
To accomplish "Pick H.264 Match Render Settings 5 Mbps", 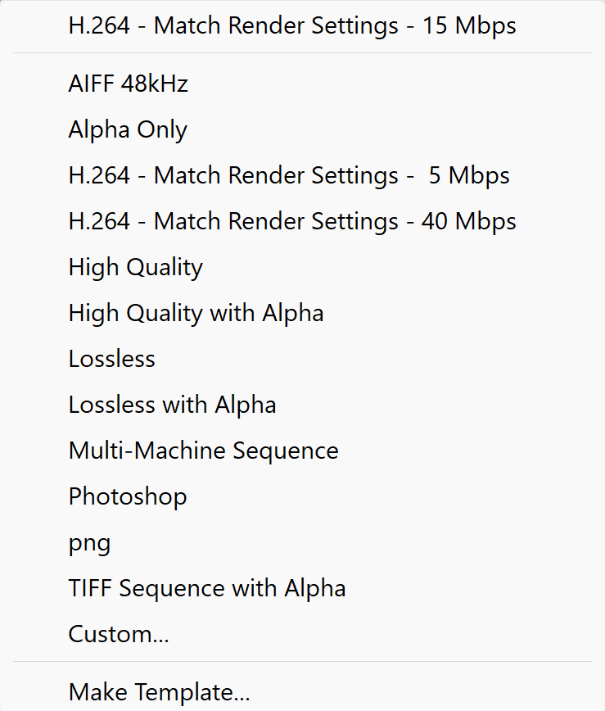I will (288, 174).
